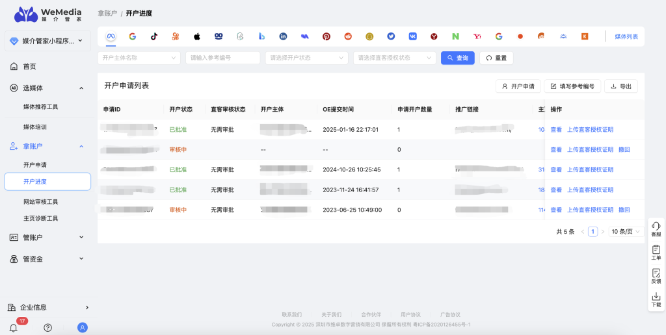This screenshot has width=666, height=335.
Task: Select the Pinterest media icon
Action: pyautogui.click(x=326, y=36)
